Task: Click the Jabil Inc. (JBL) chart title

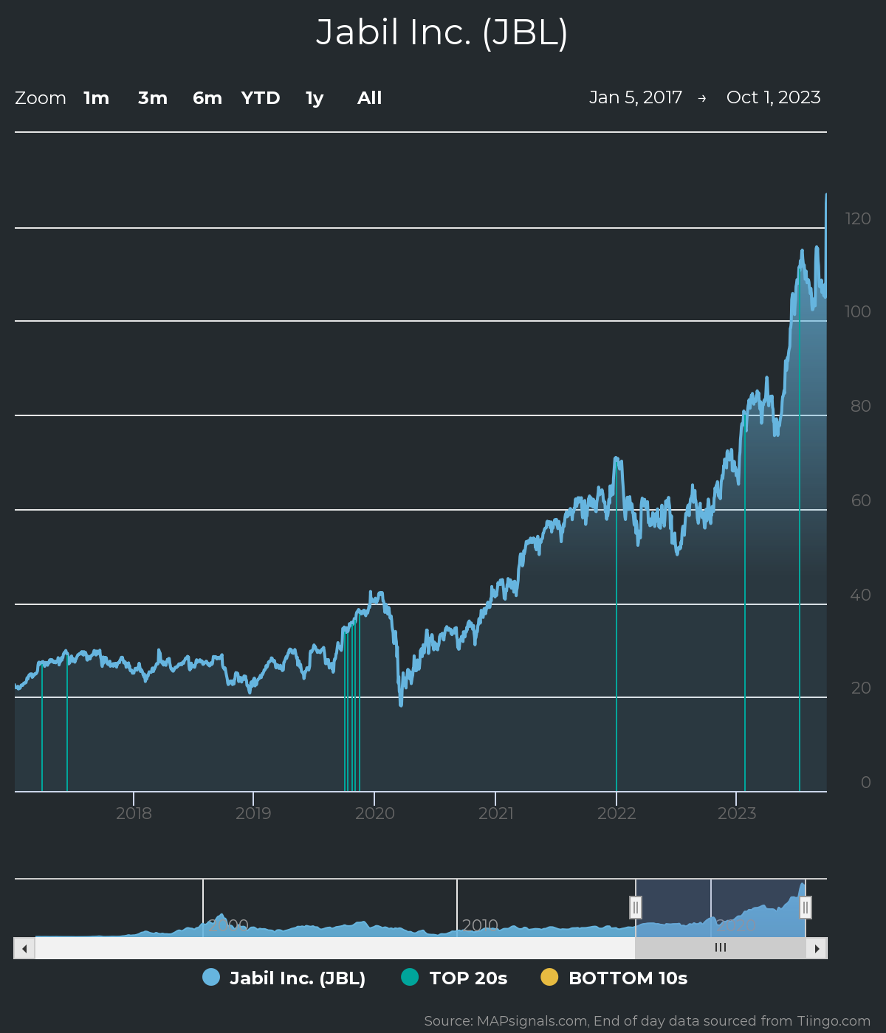Action: [442, 32]
